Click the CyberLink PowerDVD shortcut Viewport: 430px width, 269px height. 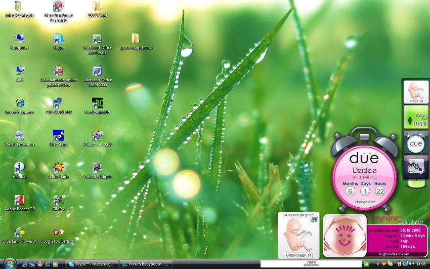coord(19,233)
